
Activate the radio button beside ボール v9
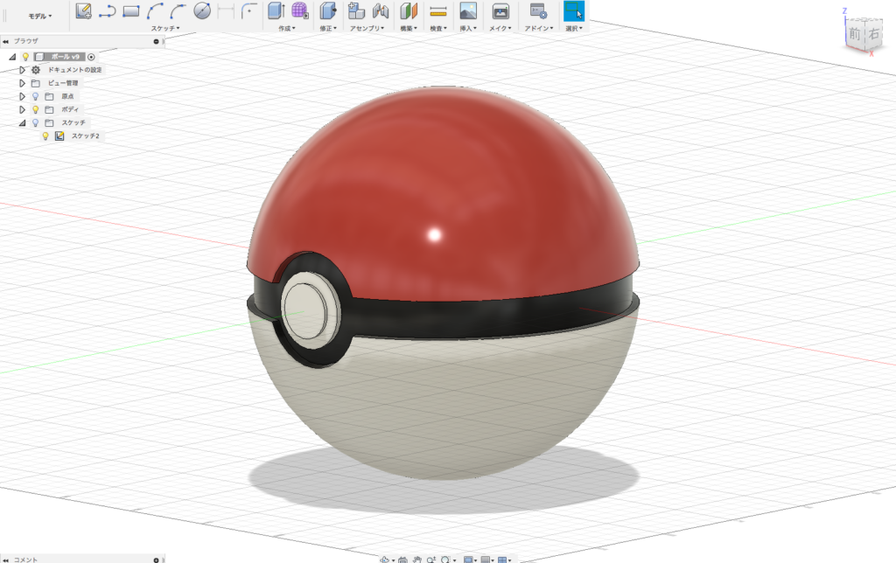click(91, 56)
